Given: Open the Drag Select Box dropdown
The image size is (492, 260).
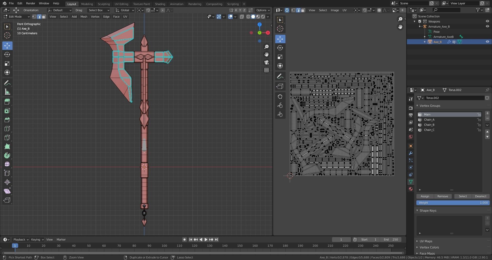Looking at the screenshot, I should tap(99, 10).
